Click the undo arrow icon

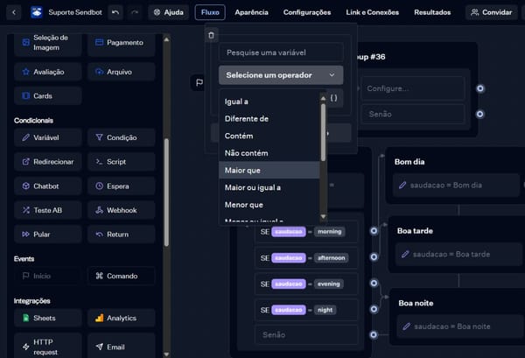115,12
